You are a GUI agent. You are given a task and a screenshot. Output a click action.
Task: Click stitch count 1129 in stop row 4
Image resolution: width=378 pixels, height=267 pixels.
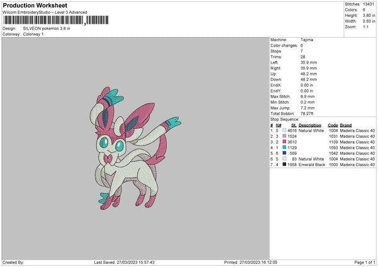point(292,148)
